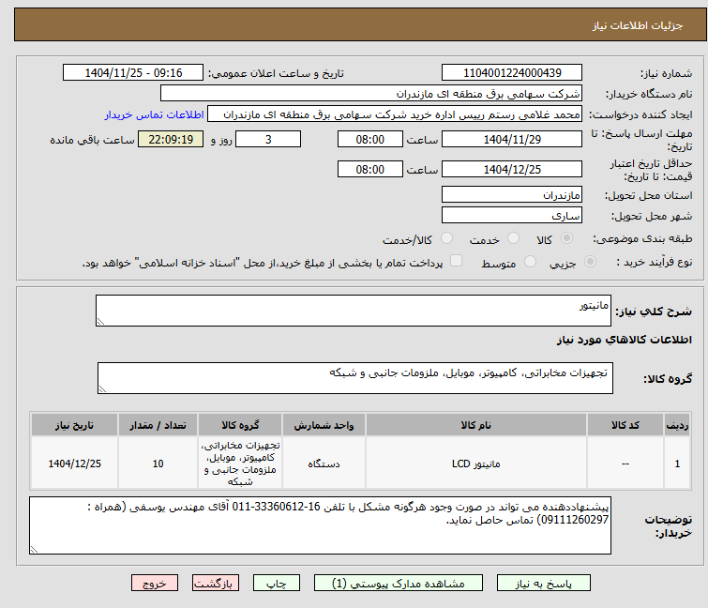Select the کالا/خدمت radio button
Image resolution: width=708 pixels, height=608 pixels.
click(x=446, y=238)
